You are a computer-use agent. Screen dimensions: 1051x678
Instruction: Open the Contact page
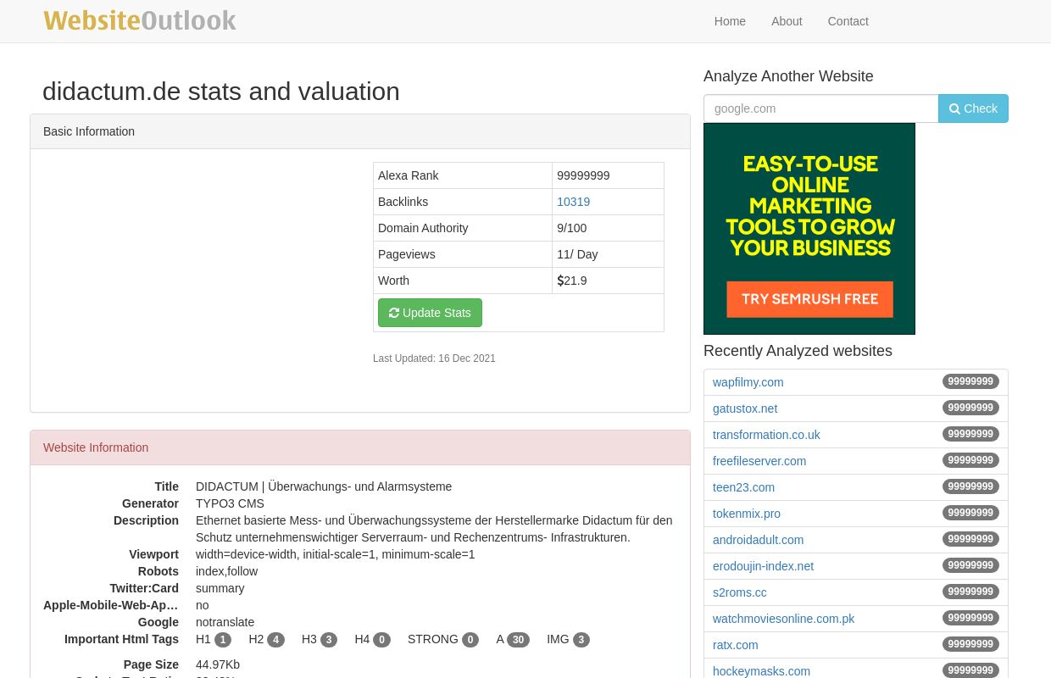click(848, 21)
